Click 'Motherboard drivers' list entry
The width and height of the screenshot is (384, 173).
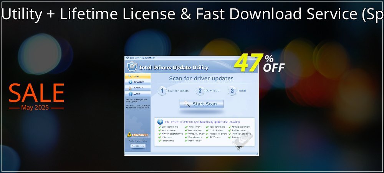[239, 127]
